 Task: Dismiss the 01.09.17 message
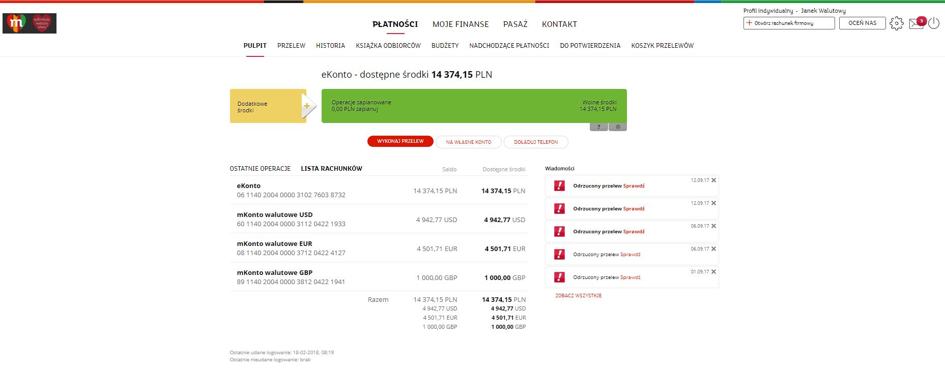[713, 272]
